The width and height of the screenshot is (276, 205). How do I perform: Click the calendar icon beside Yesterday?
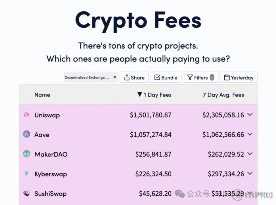[227, 77]
